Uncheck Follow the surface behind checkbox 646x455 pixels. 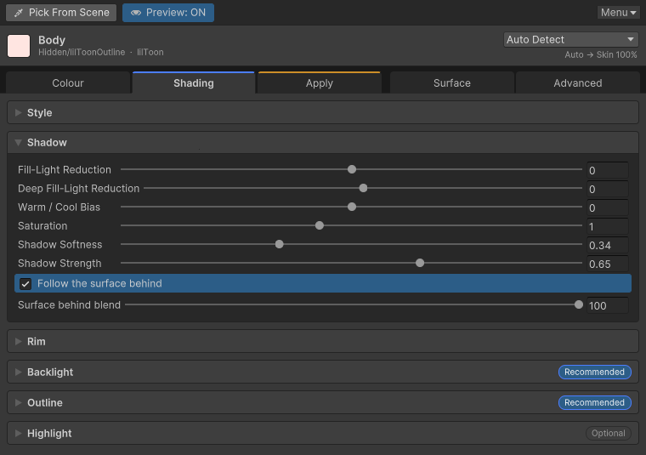coord(25,284)
